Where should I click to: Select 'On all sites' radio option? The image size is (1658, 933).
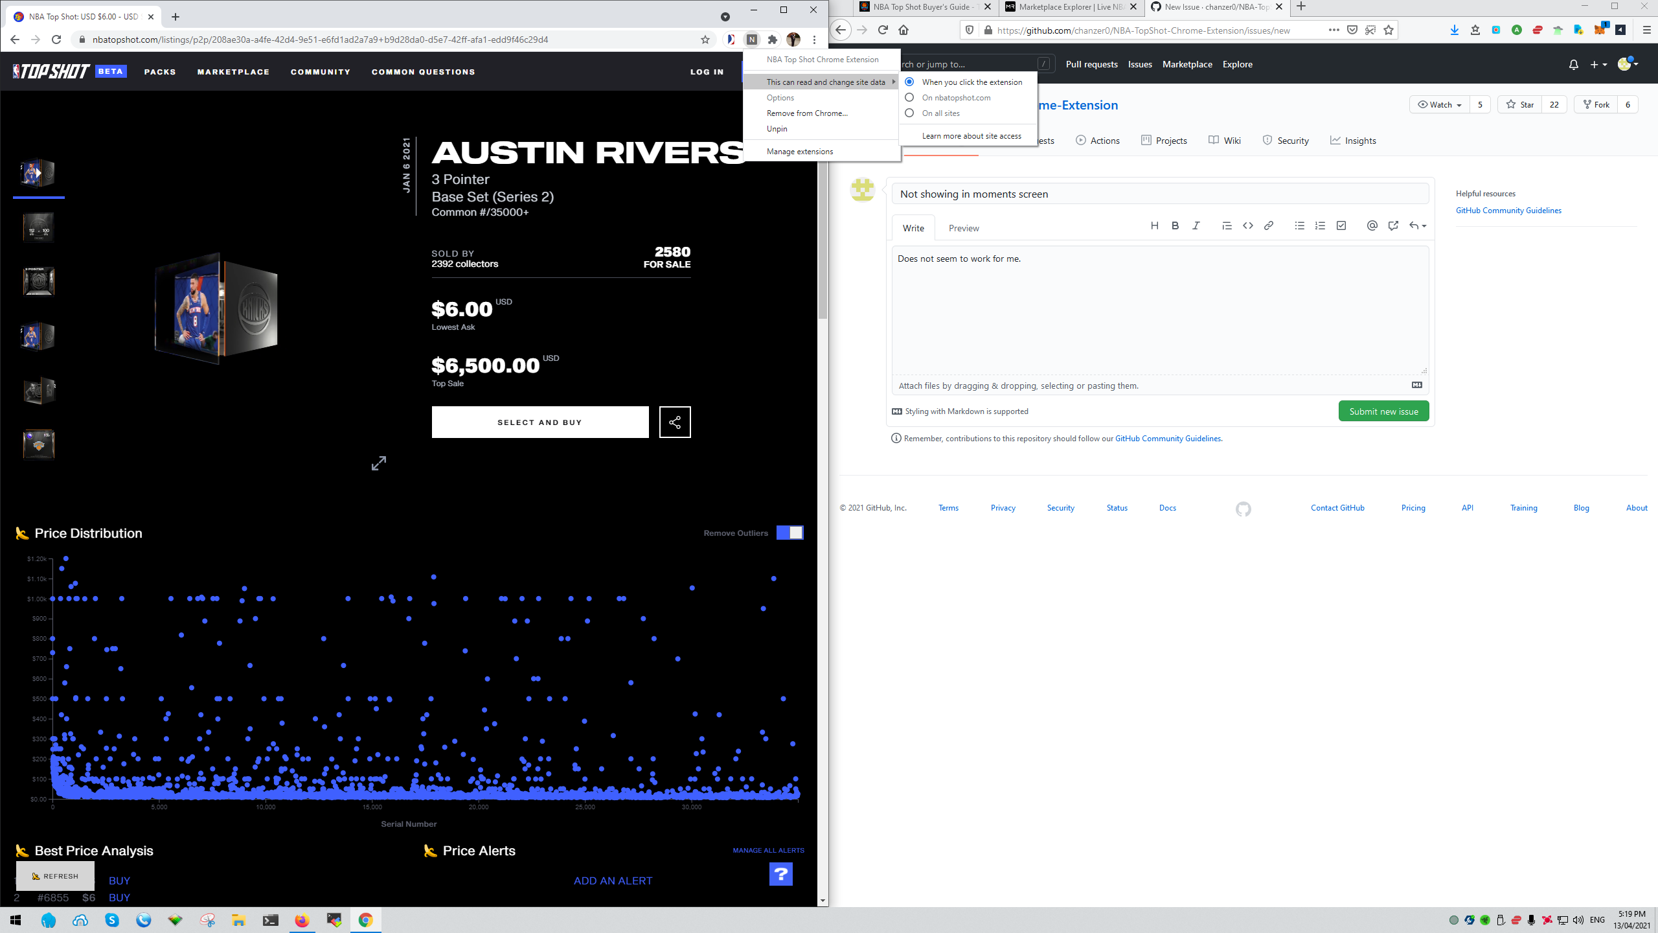909,113
